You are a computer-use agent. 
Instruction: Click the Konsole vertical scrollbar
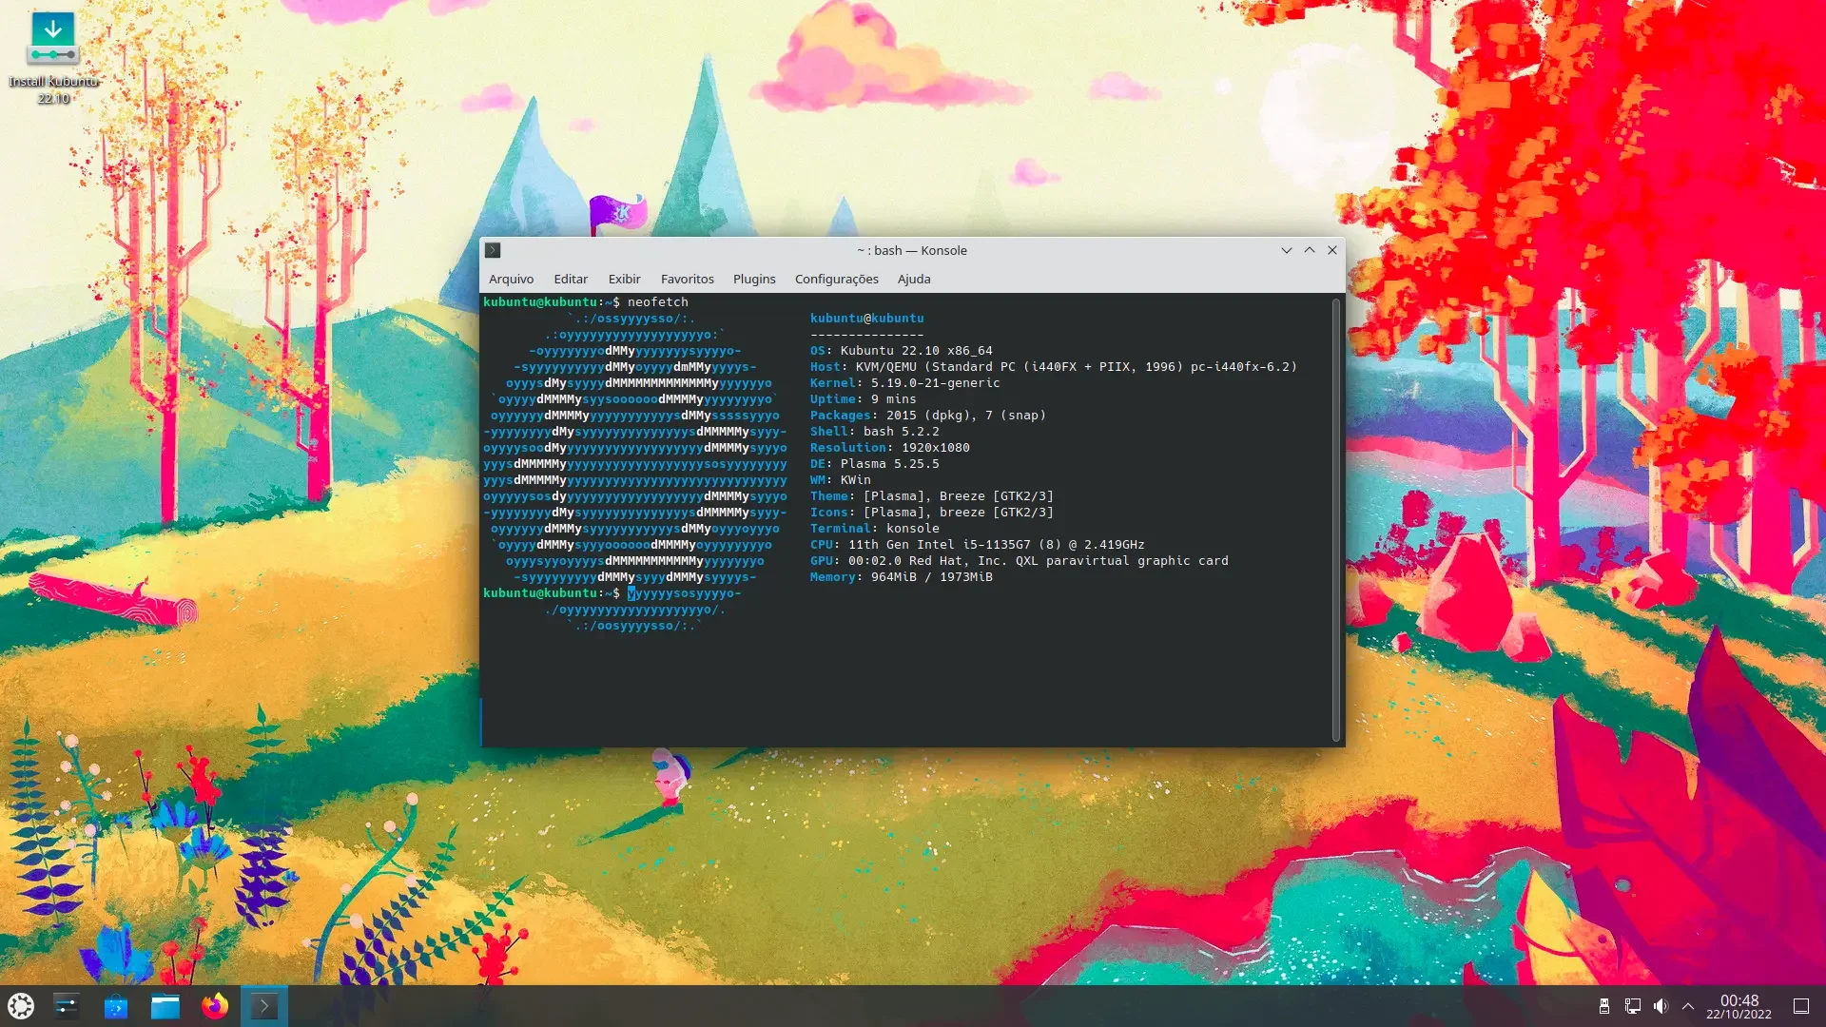(1336, 519)
